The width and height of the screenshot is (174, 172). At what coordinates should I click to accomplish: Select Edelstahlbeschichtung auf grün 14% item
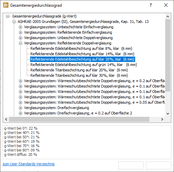point(84,65)
